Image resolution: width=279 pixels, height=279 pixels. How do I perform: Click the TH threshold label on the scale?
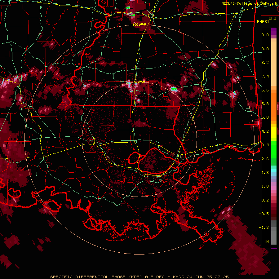tap(266, 241)
